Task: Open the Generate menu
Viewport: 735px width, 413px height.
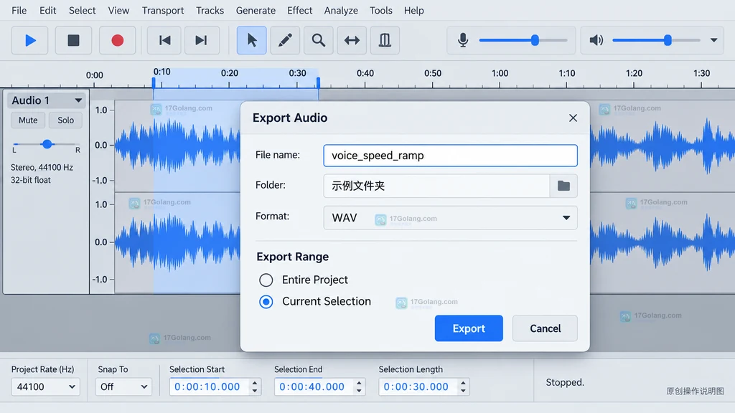Action: (256, 10)
